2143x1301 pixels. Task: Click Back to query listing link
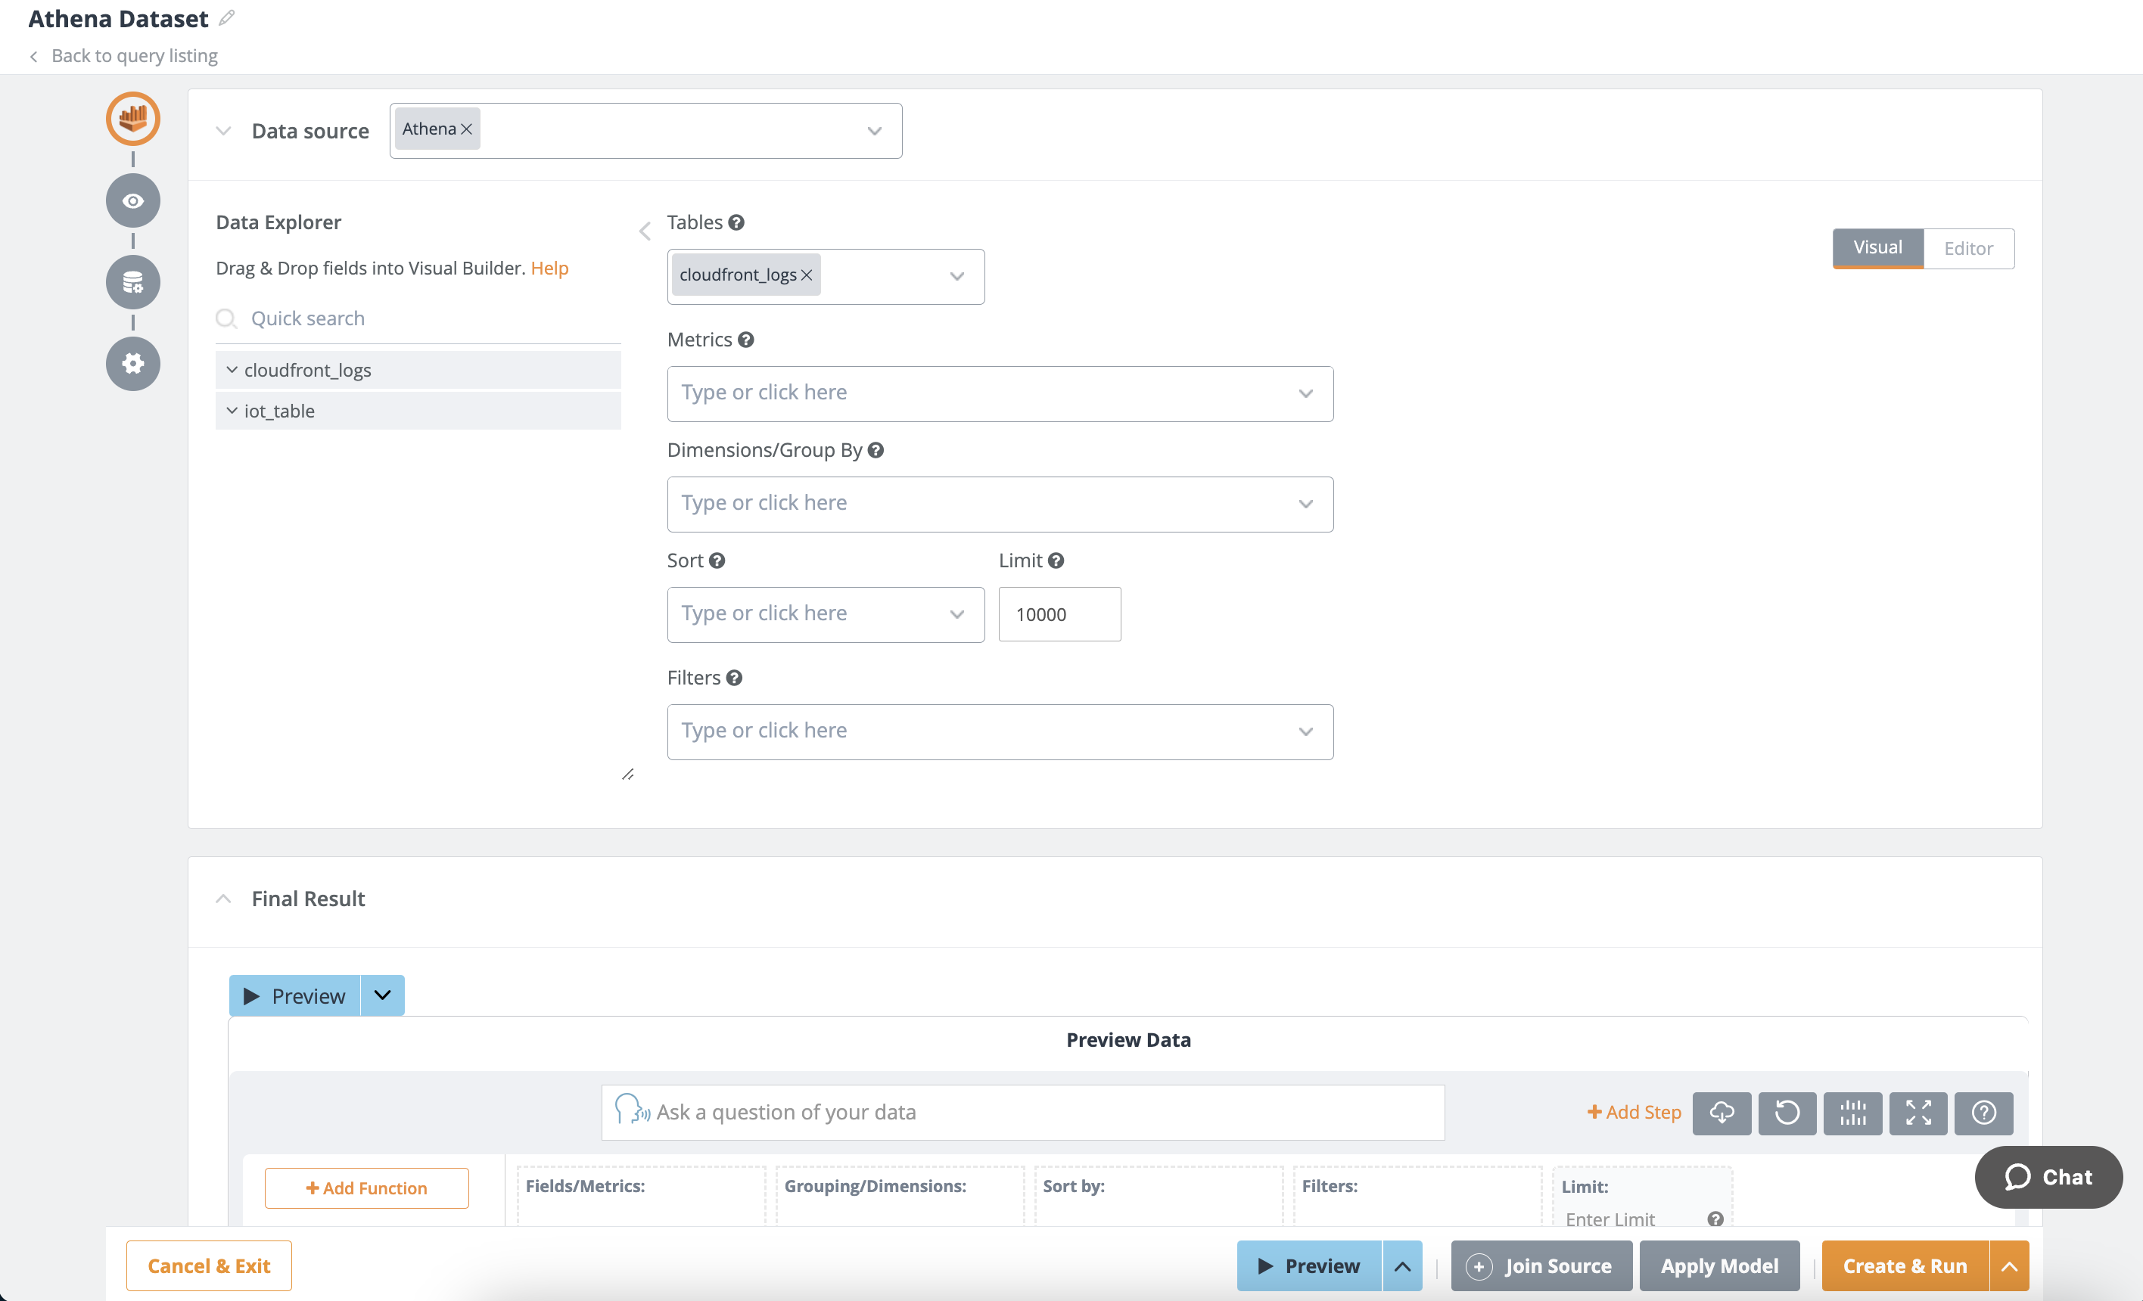[134, 56]
